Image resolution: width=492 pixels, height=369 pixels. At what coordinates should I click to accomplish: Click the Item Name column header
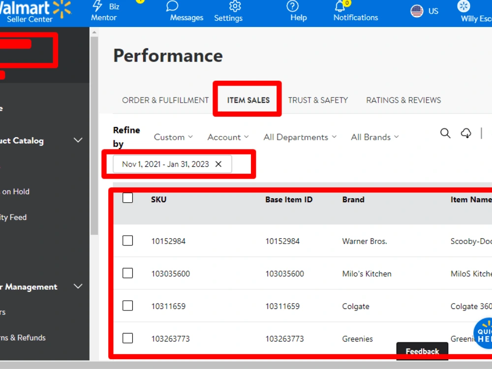pos(471,200)
